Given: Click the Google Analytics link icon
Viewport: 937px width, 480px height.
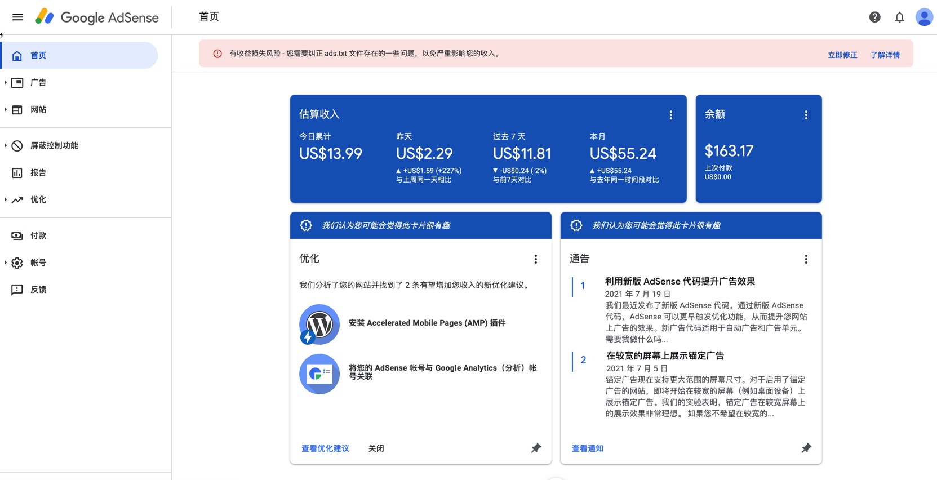Looking at the screenshot, I should click(319, 374).
